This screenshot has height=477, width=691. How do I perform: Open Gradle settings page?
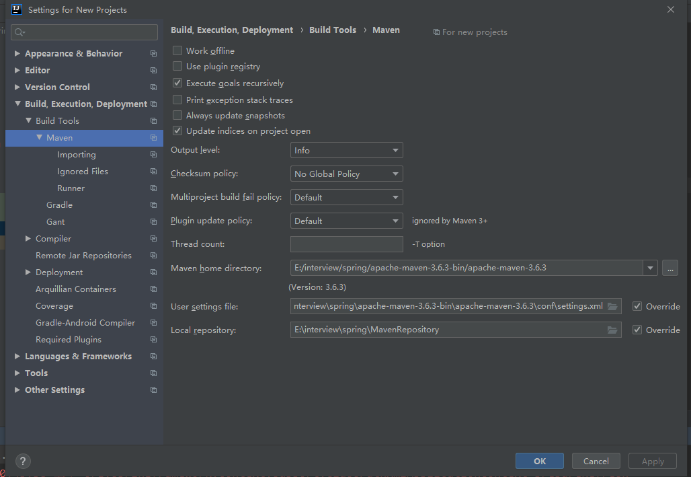[60, 205]
